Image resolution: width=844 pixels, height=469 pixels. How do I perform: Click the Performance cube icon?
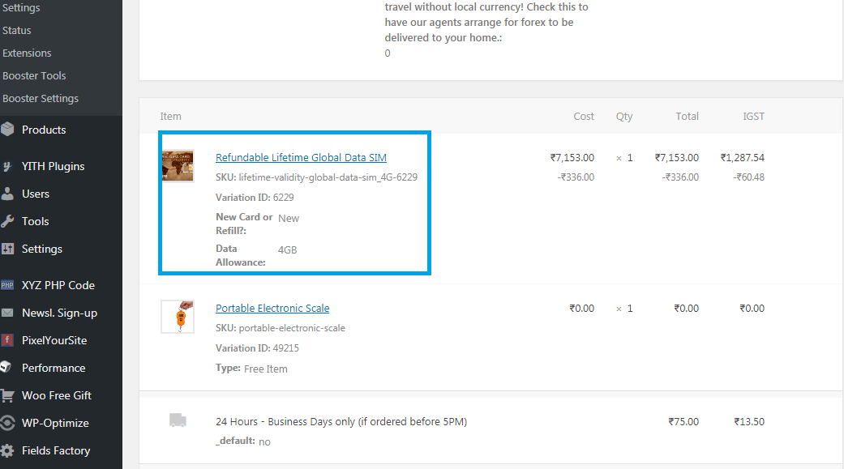tap(6, 368)
